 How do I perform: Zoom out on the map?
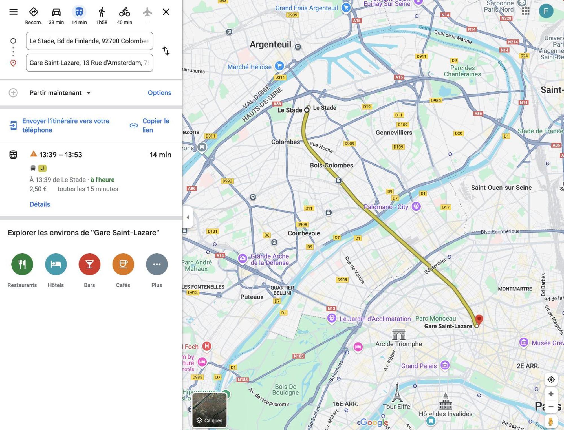[551, 407]
